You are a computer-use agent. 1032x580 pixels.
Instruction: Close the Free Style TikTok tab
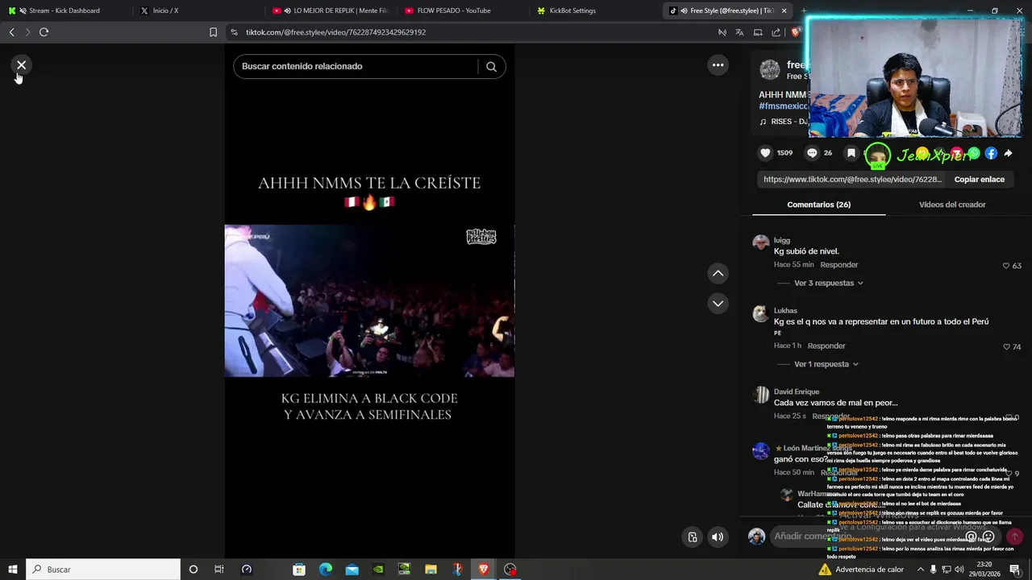[784, 10]
